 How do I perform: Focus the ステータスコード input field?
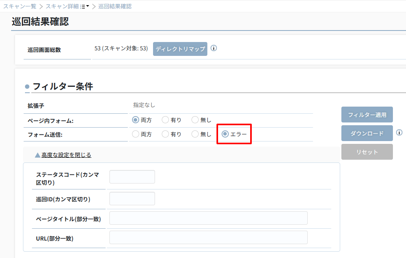pyautogui.click(x=132, y=177)
